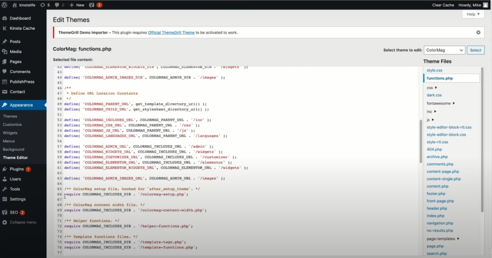This screenshot has height=258, width=492.
Task: Open the Plugins menu in sidebar
Action: (x=17, y=169)
